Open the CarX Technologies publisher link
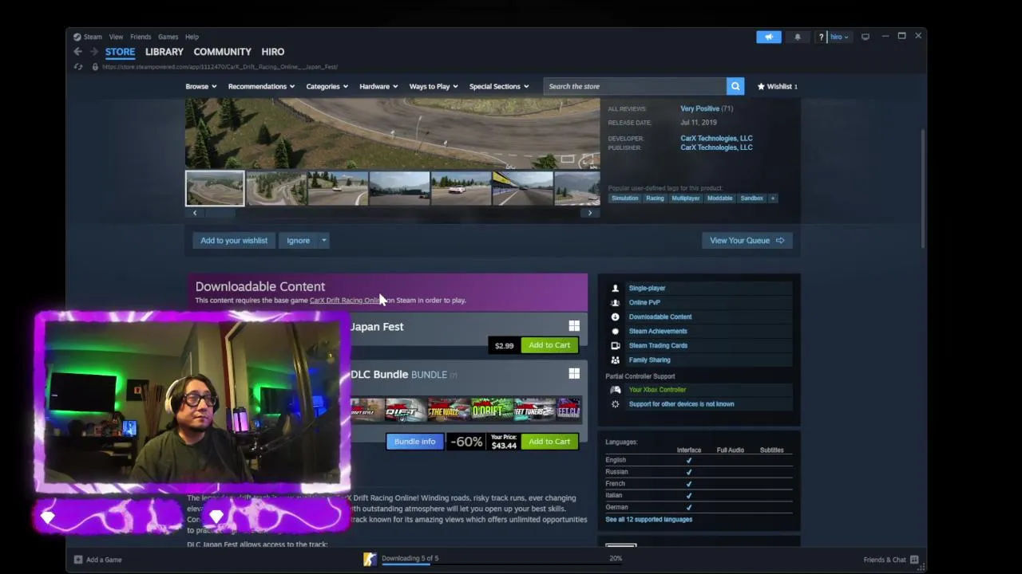Screen dimensions: 1022x574 pos(716,147)
